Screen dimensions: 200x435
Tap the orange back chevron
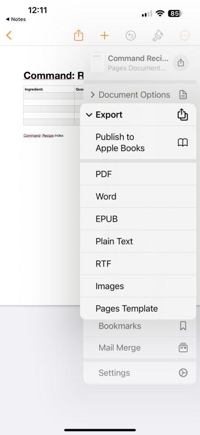pyautogui.click(x=9, y=36)
